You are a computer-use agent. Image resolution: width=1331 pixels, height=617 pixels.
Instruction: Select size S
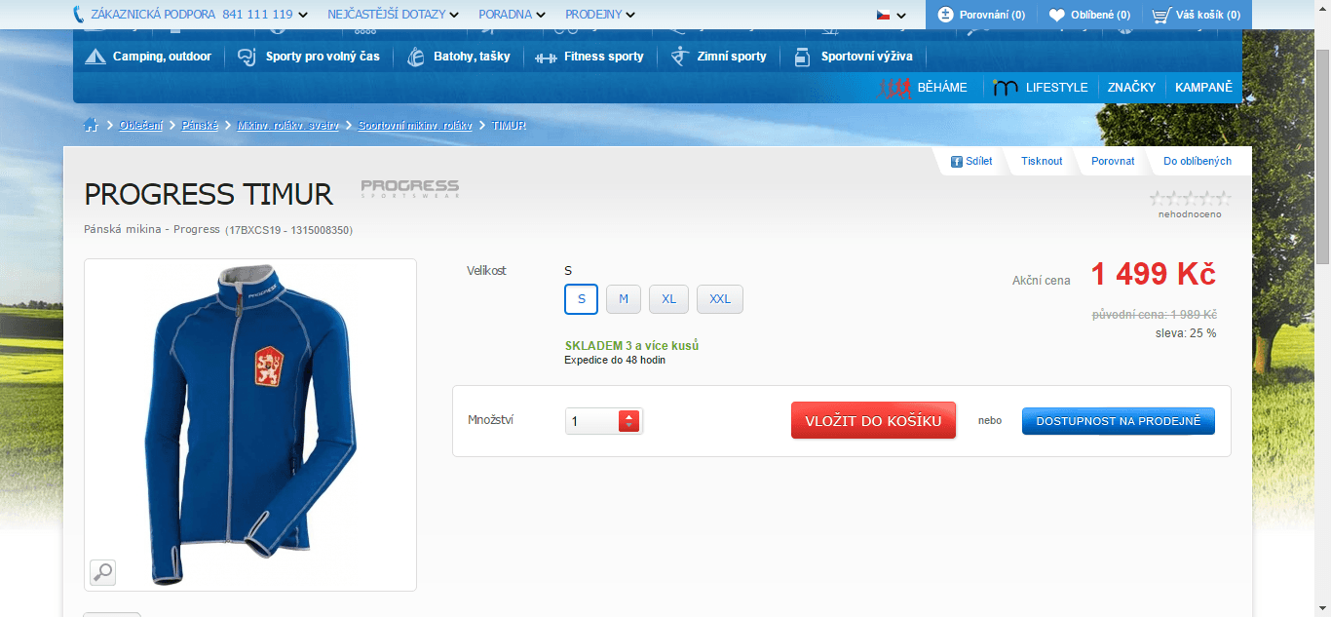click(582, 299)
